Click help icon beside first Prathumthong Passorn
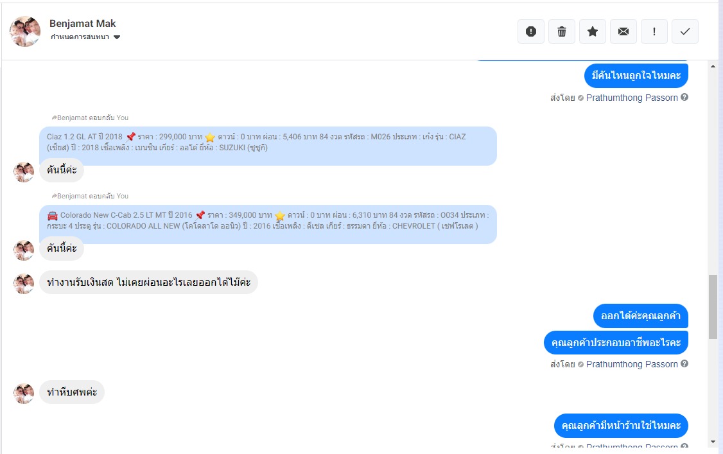 (x=684, y=97)
